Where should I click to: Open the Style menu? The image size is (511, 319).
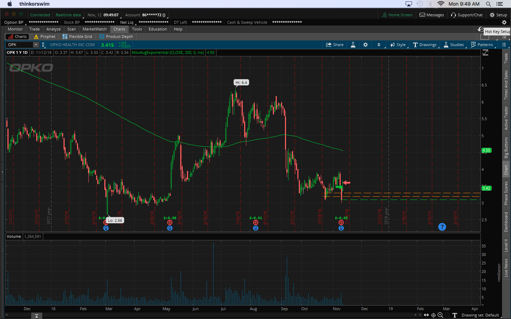tap(398, 45)
